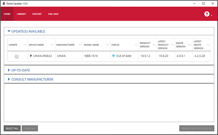Expand the Consult Manufacturer section
The width and height of the screenshot is (218, 135).
click(9, 79)
